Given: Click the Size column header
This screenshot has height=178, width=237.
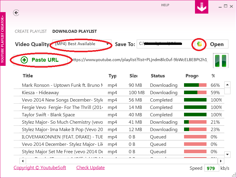Looking at the screenshot, I should (133, 76).
